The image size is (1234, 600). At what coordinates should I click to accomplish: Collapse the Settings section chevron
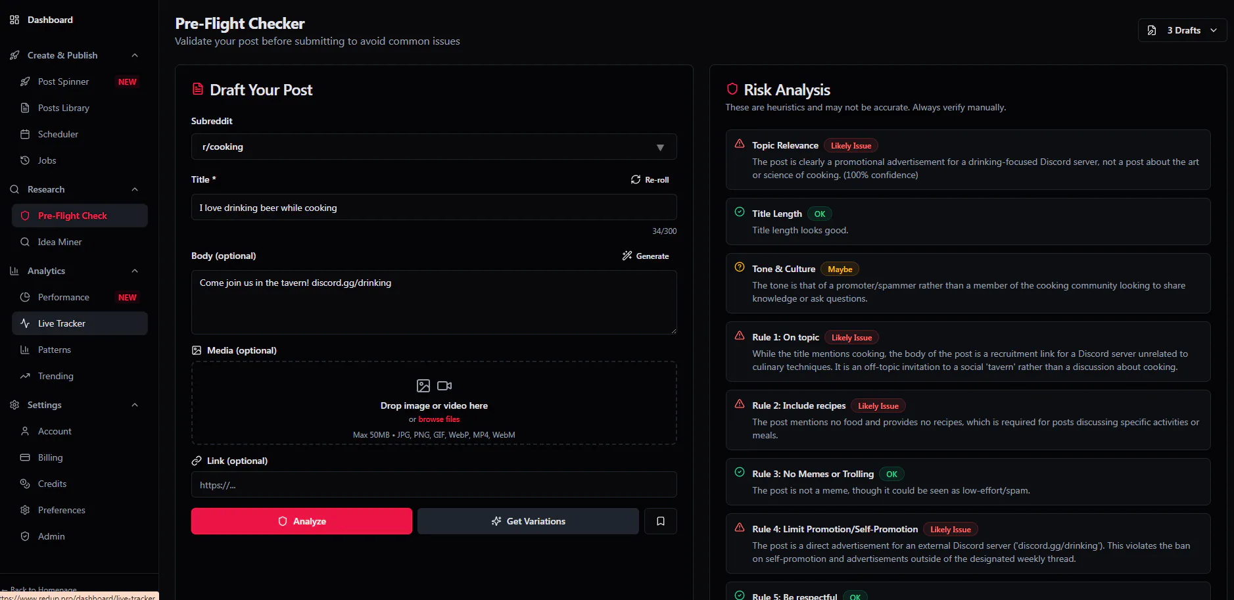coord(135,405)
